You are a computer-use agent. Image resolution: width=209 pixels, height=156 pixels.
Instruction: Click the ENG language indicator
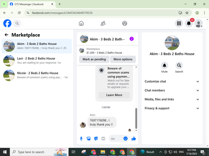pyautogui.click(x=181, y=152)
